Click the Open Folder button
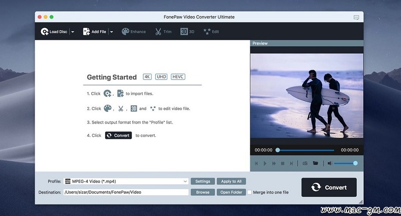 coord(231,192)
